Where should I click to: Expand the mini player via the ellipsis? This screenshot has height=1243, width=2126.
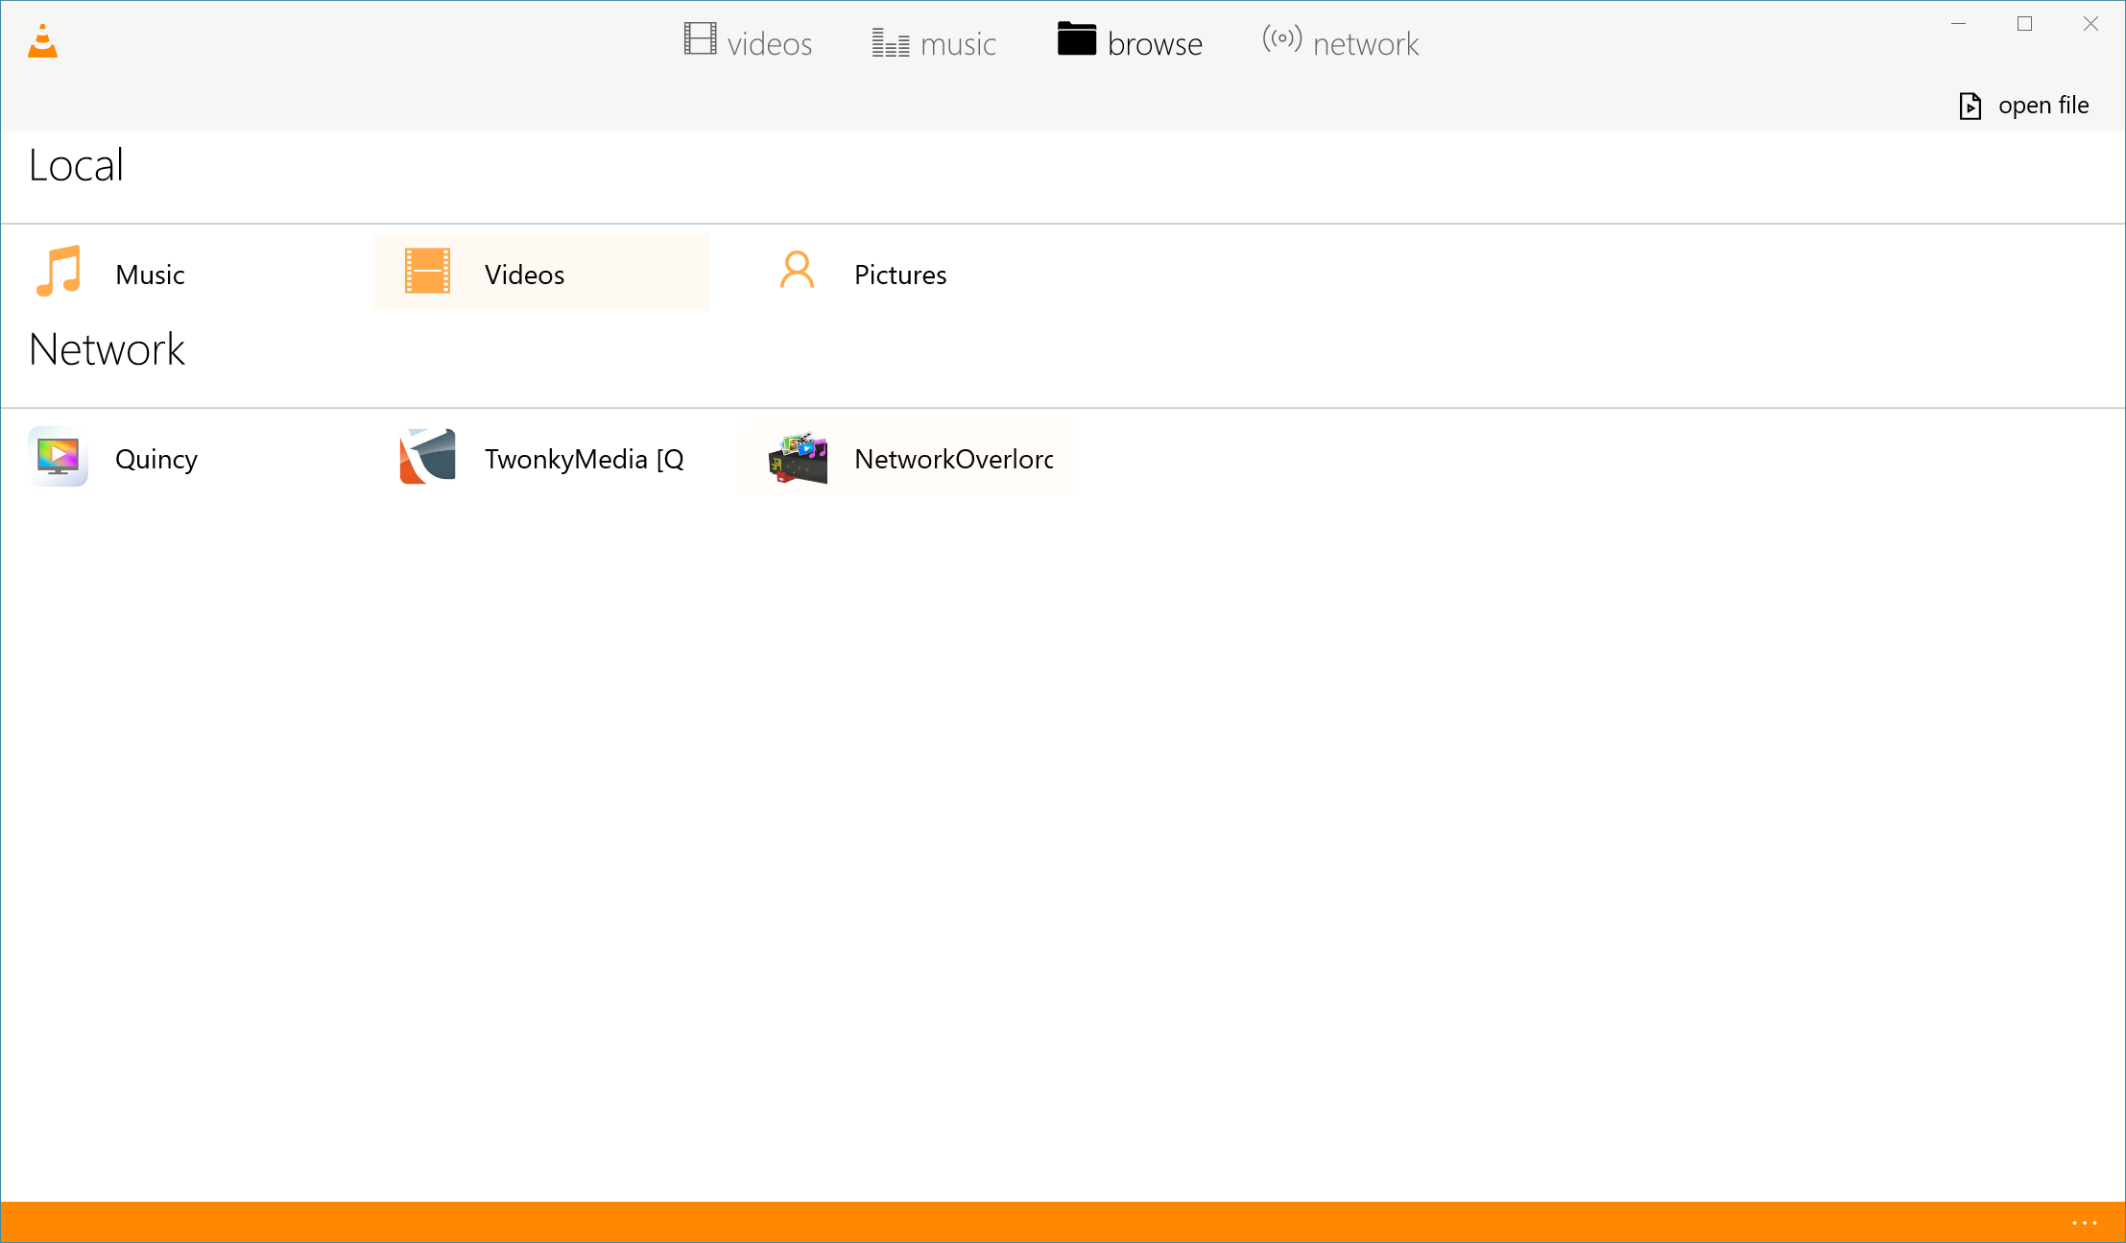pyautogui.click(x=2084, y=1222)
